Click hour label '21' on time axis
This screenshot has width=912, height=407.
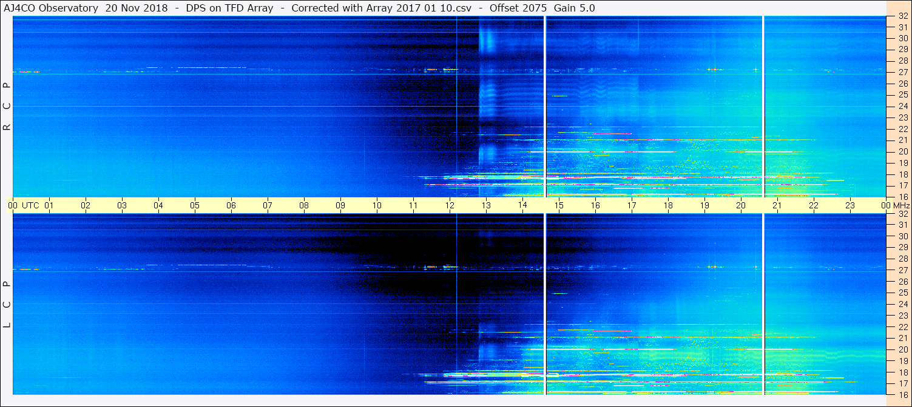[x=777, y=205]
